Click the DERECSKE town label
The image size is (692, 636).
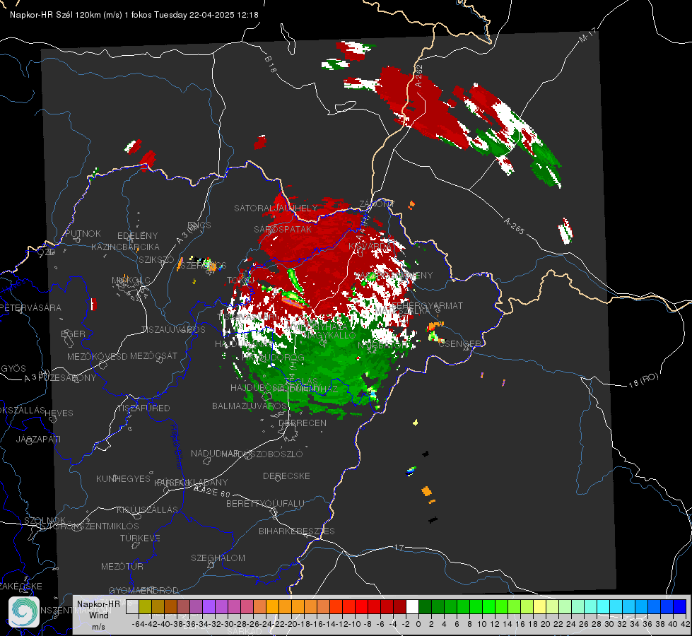click(x=286, y=476)
